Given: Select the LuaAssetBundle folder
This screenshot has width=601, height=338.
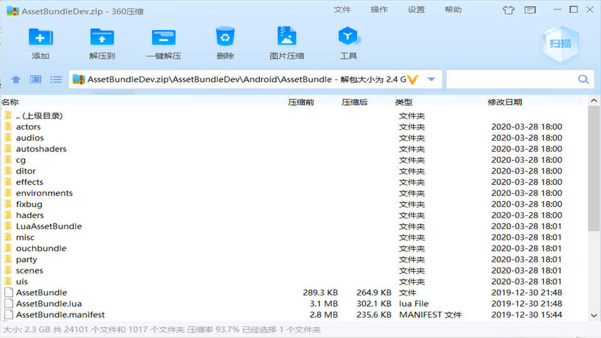Looking at the screenshot, I should tap(49, 226).
